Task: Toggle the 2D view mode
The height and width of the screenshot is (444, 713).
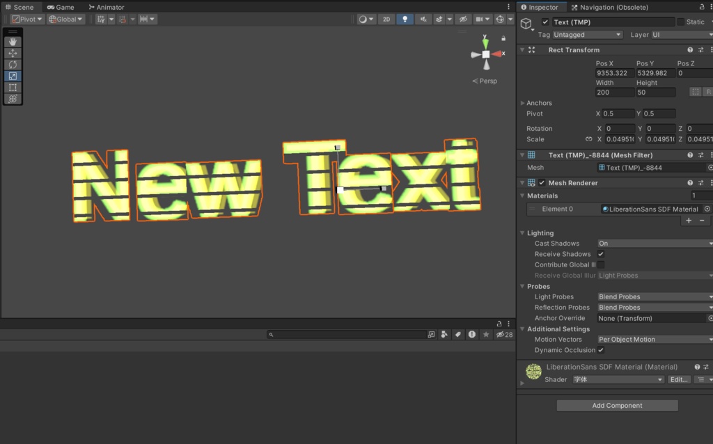Action: tap(386, 19)
